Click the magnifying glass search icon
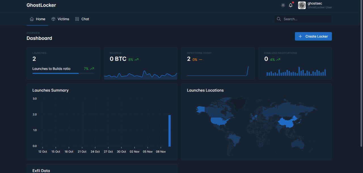 pyautogui.click(x=279, y=19)
